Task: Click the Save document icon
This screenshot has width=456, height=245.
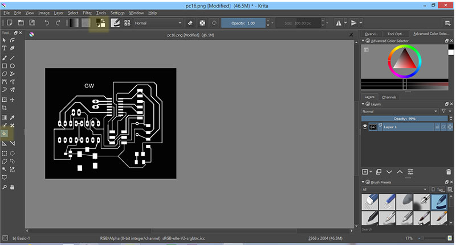Action: (x=32, y=23)
